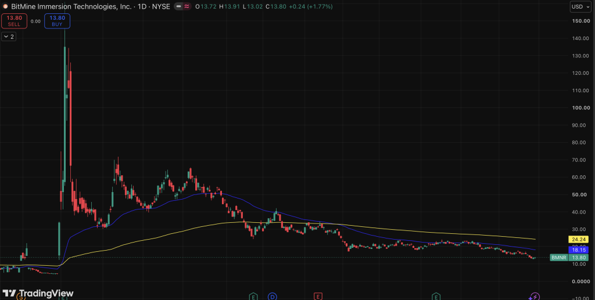595x300 pixels.
Task: Click the open value O13.72
Action: 206,6
